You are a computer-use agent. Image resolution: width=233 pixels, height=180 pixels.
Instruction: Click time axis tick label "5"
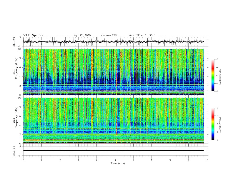click(x=115, y=160)
